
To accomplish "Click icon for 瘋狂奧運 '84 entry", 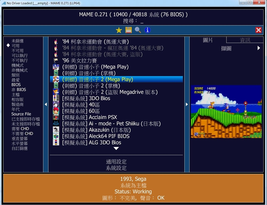I will click(x=56, y=48).
